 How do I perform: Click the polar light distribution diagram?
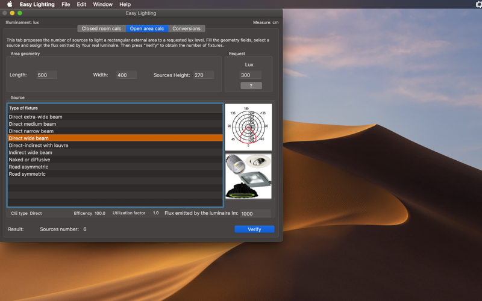[x=248, y=127]
